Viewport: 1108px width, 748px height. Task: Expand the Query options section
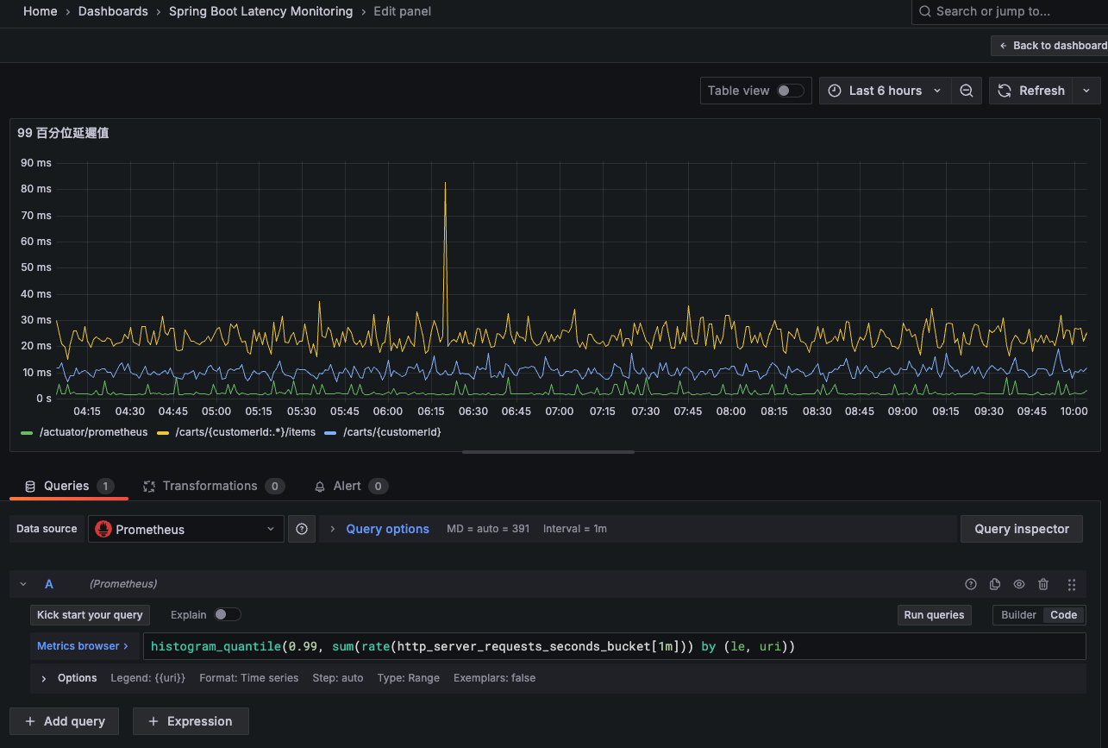pyautogui.click(x=387, y=529)
